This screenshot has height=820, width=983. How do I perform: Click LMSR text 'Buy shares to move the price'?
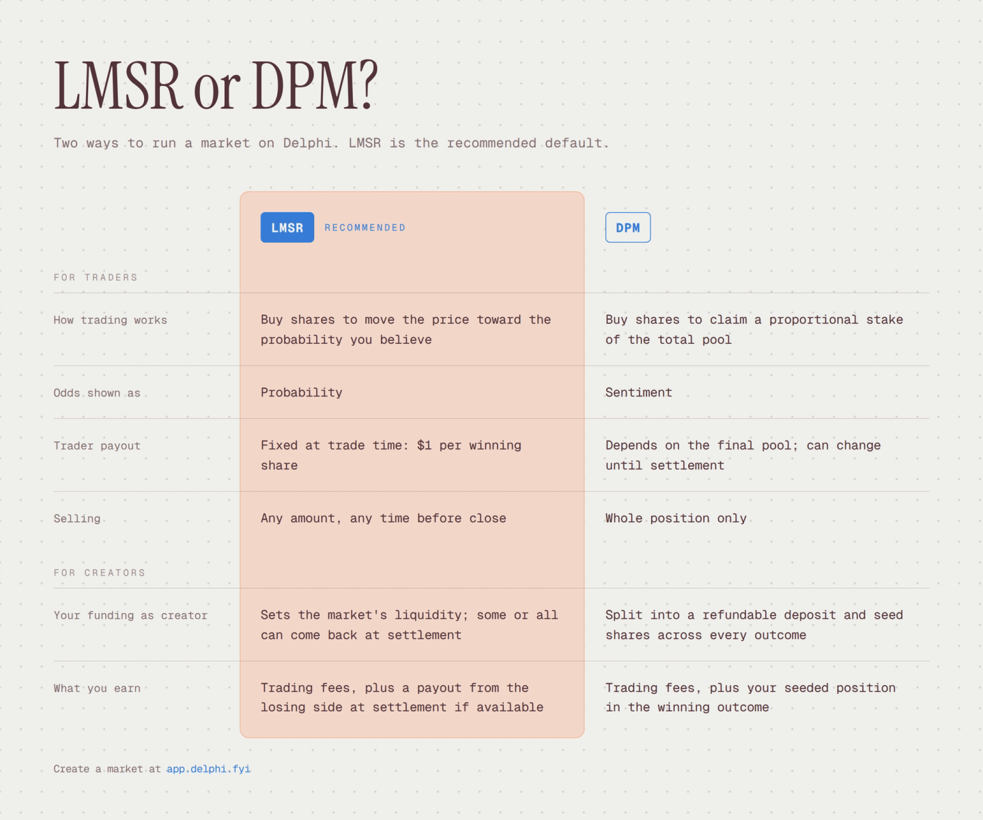tap(405, 330)
